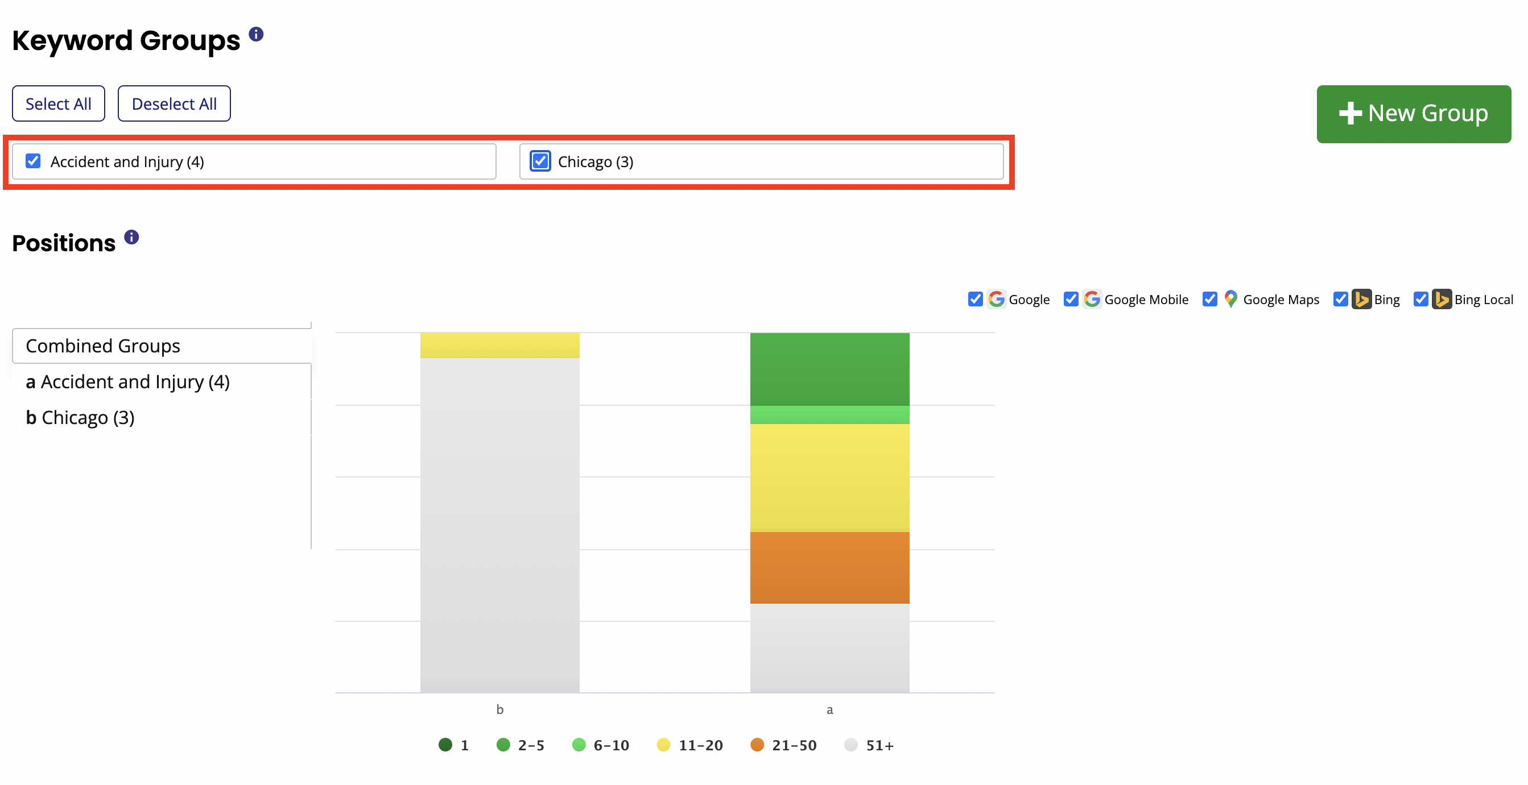Screen dimensions: 1528x785
Task: Click the large yellow segment of bar a
Action: (829, 478)
